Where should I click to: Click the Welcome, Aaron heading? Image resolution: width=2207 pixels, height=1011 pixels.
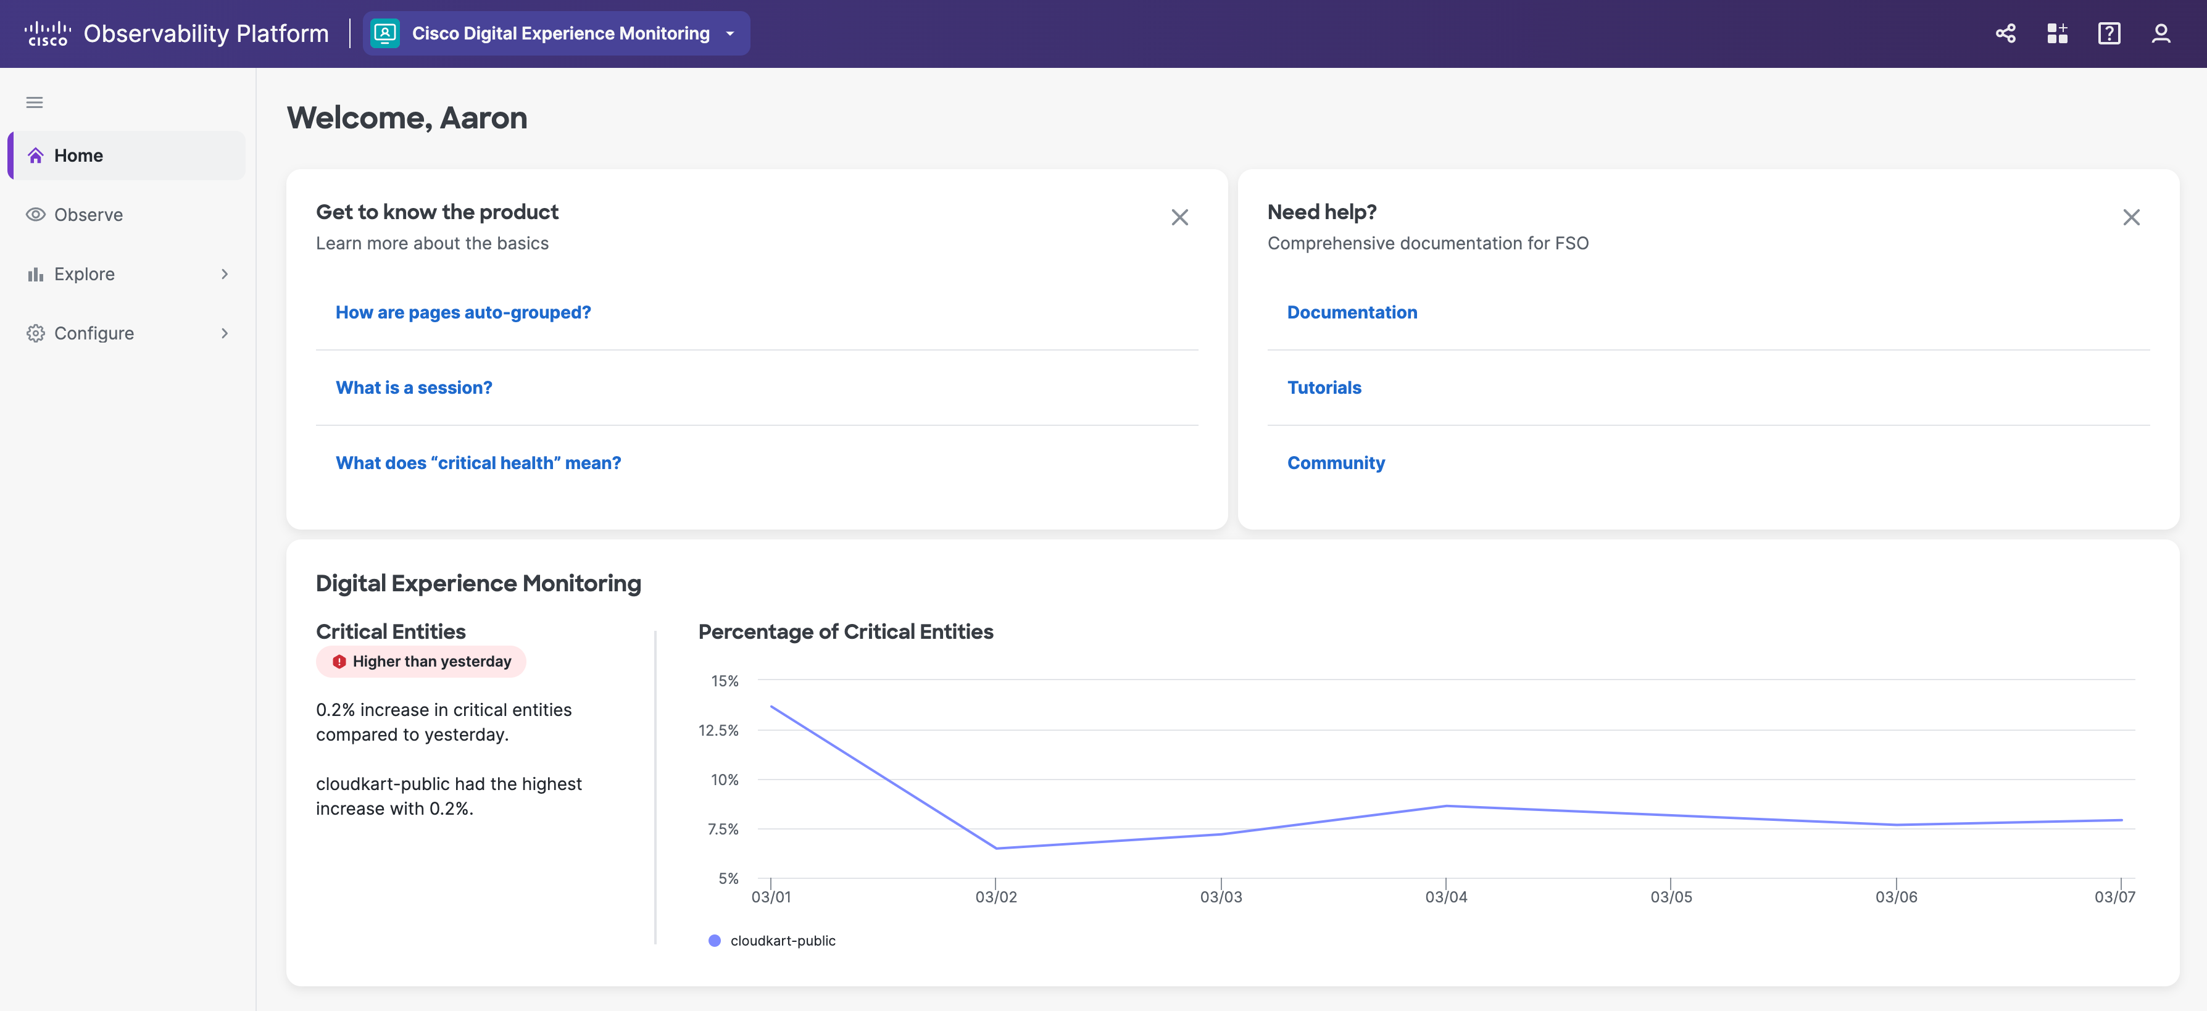tap(407, 119)
